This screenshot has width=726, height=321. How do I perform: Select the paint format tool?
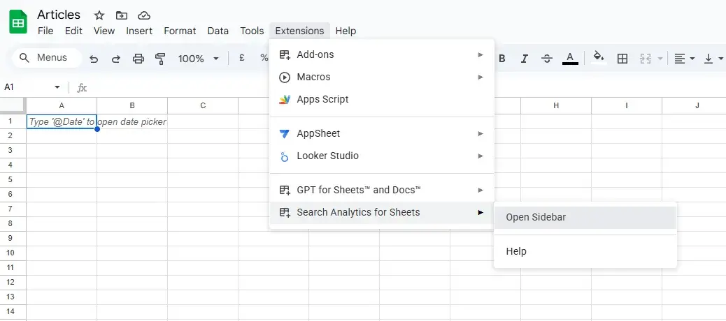point(161,59)
